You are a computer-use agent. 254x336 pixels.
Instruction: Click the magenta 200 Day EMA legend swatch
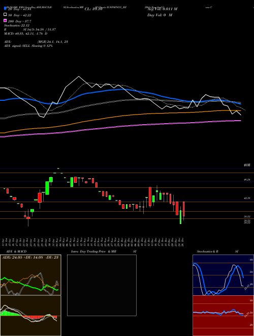tap(6, 21)
